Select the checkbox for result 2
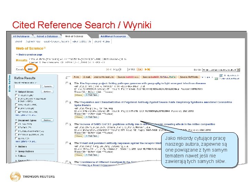248x186 pixels. pyautogui.click(x=67, y=102)
